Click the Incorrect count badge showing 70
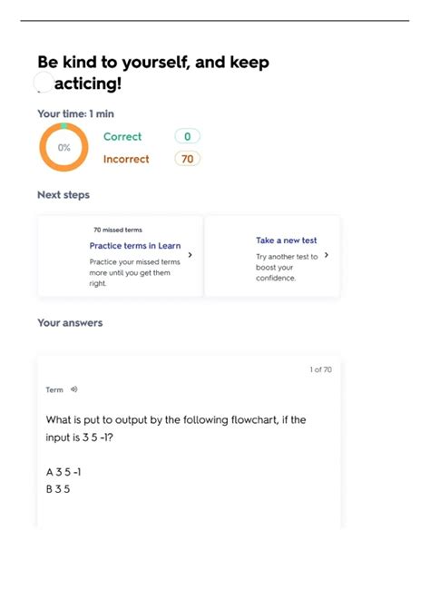Image resolution: width=430 pixels, height=609 pixels. pos(188,159)
